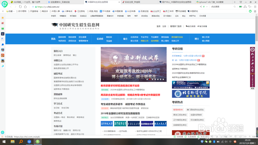
Task: Open headline 教育部要求对研招违规违纪绝不姑息
Action: click(120, 86)
